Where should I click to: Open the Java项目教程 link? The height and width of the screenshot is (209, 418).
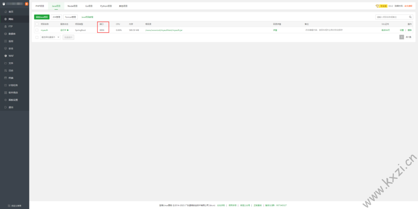pyautogui.click(x=87, y=17)
